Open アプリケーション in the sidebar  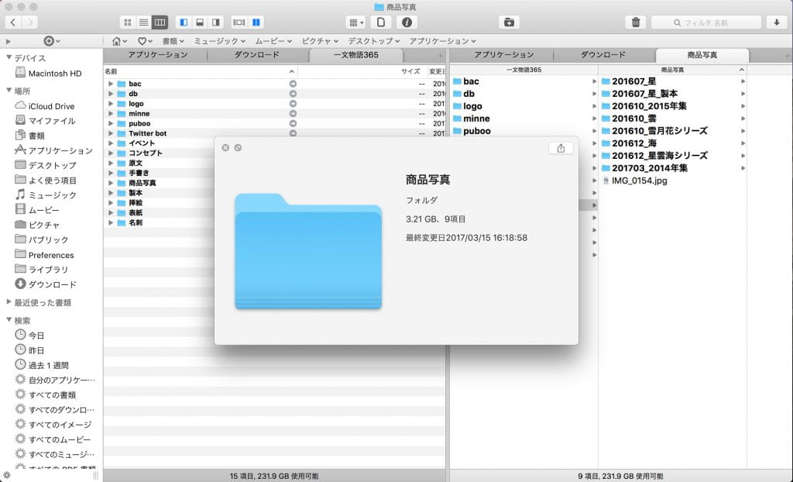click(60, 150)
